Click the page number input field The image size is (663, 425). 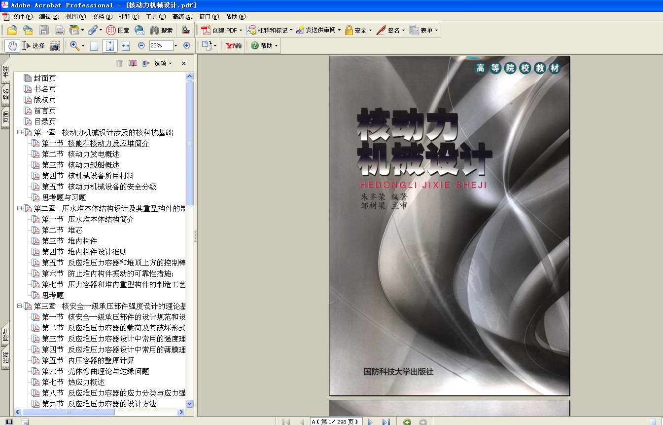pyautogui.click(x=337, y=422)
